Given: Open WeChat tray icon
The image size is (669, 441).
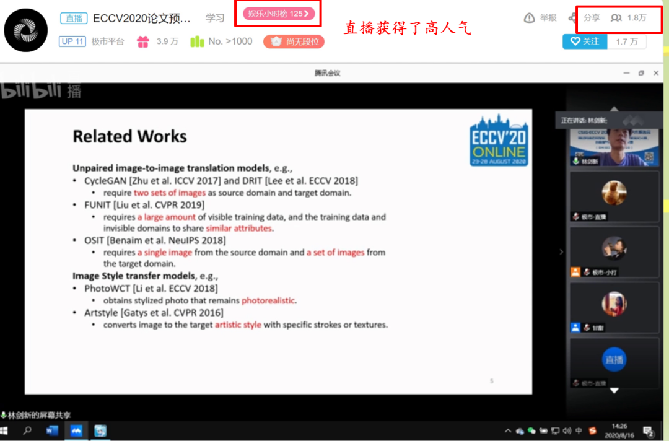Looking at the screenshot, I should tap(531, 430).
